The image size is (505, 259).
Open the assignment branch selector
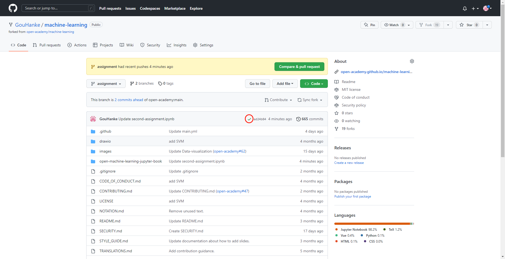pos(106,84)
